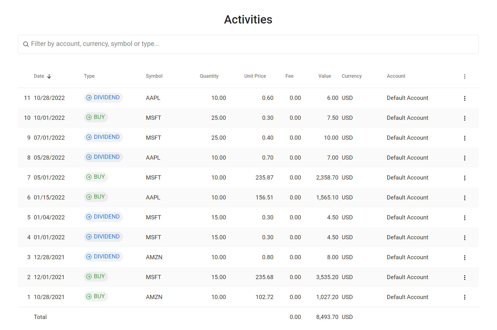This screenshot has width=497, height=330.
Task: Open the actions menu for AMZN buy on 10/28/2021
Action: coord(465,297)
